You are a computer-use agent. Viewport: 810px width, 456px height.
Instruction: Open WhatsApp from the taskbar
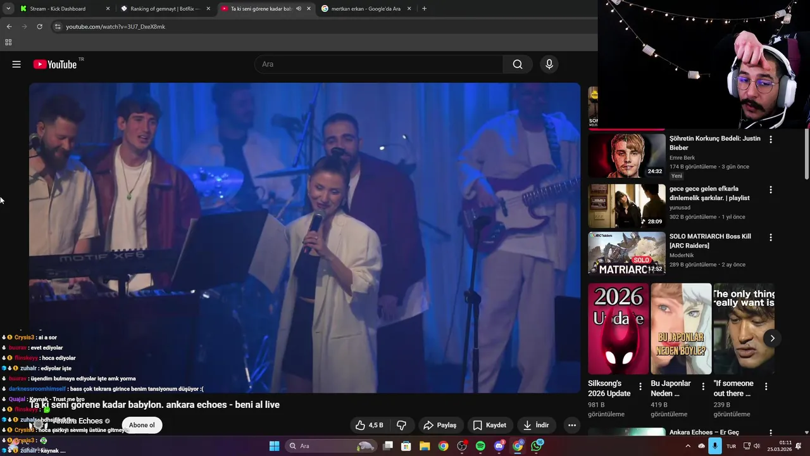[x=537, y=446]
